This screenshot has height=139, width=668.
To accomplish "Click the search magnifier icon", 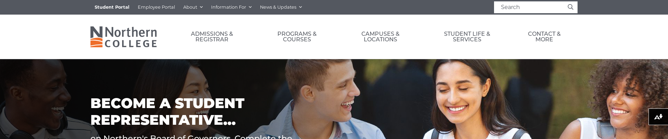I will click(570, 7).
